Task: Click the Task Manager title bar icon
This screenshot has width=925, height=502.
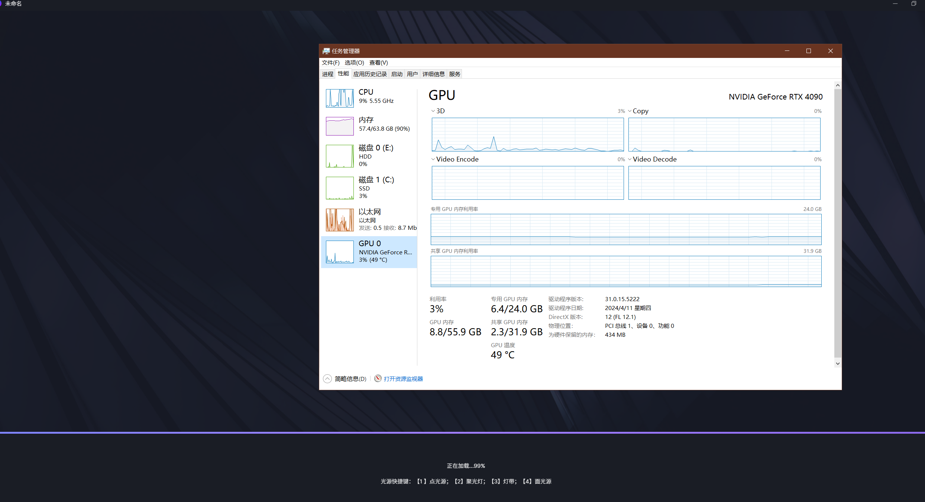Action: point(326,51)
